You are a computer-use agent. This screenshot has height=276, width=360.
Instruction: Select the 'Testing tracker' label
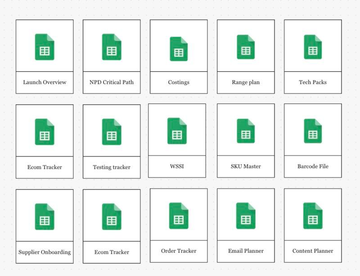(112, 167)
